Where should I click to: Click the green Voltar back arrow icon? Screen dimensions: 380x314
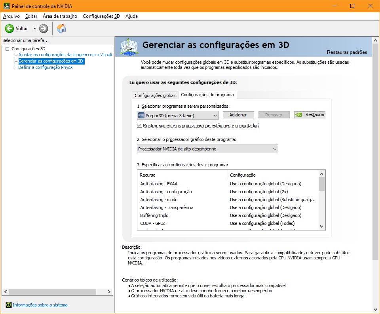tap(9, 29)
